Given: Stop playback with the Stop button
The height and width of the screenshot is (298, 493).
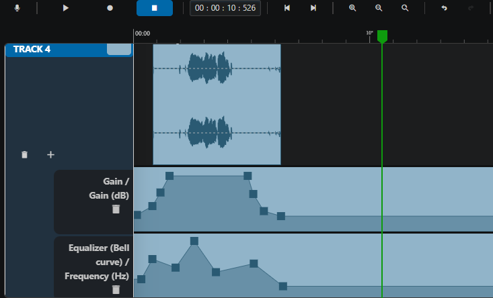Looking at the screenshot, I should (x=155, y=8).
